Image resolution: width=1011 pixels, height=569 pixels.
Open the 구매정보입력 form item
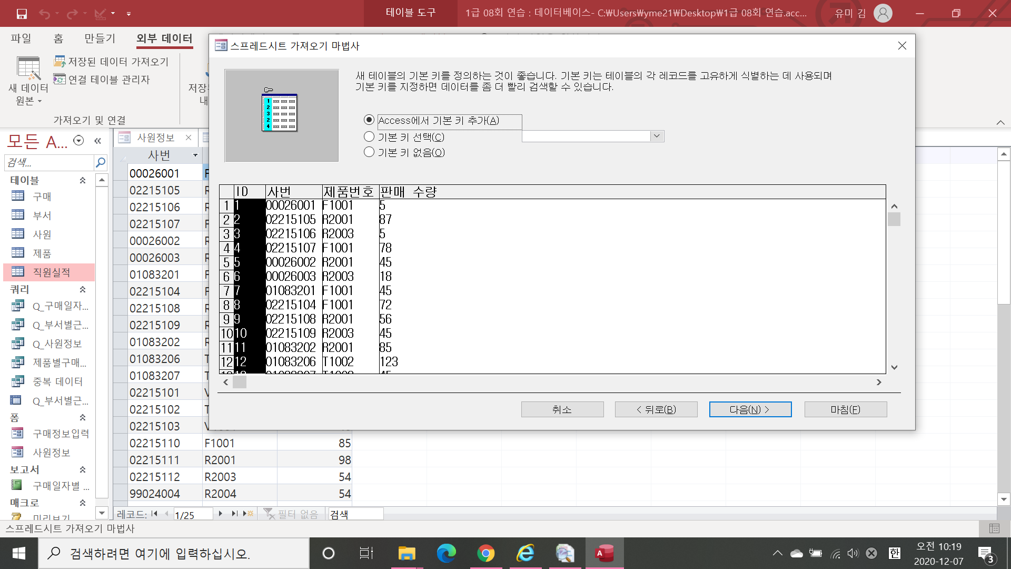coord(61,434)
